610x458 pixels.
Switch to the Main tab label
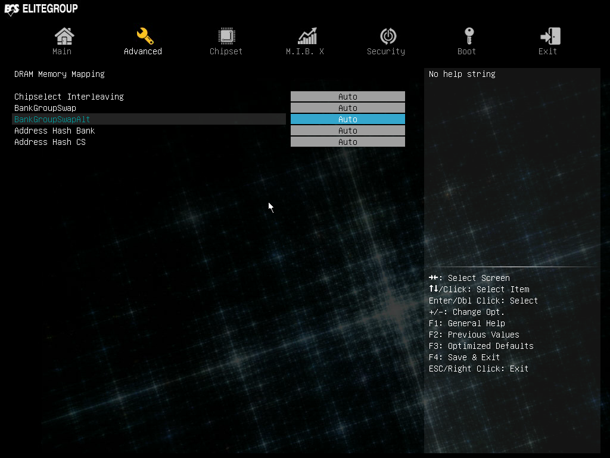tap(62, 51)
